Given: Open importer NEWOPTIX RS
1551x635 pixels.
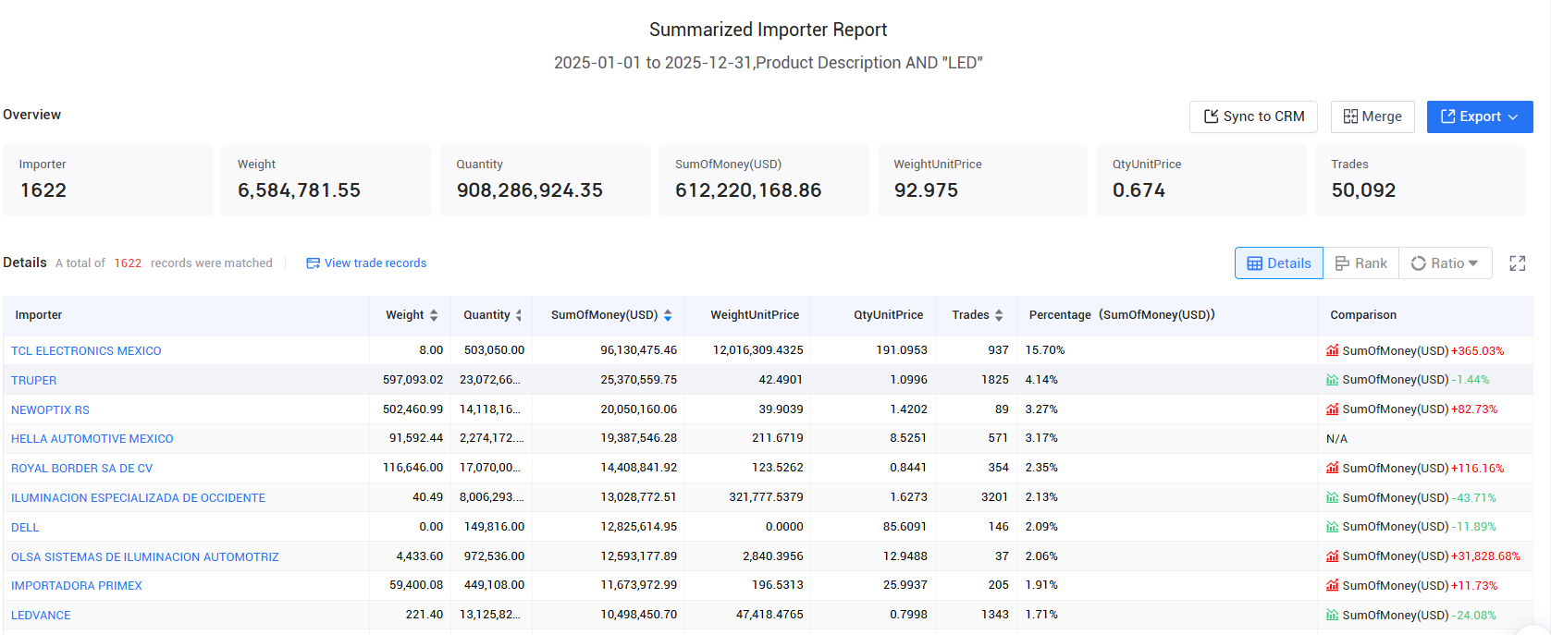Looking at the screenshot, I should click(x=50, y=410).
